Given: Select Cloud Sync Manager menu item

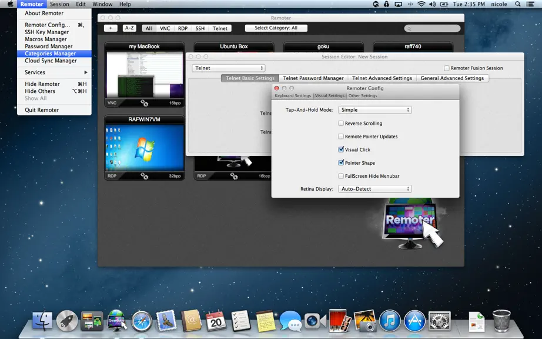Looking at the screenshot, I should pos(54,61).
